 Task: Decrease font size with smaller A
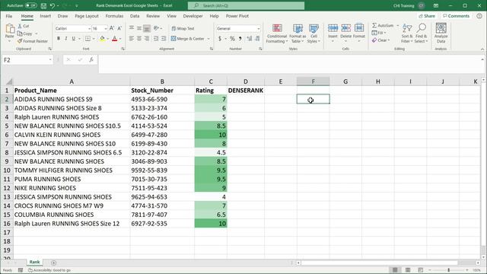(119, 28)
